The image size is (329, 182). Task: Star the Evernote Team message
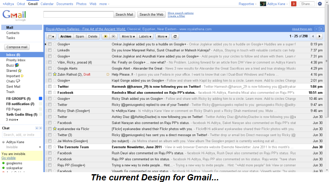coord(55,147)
